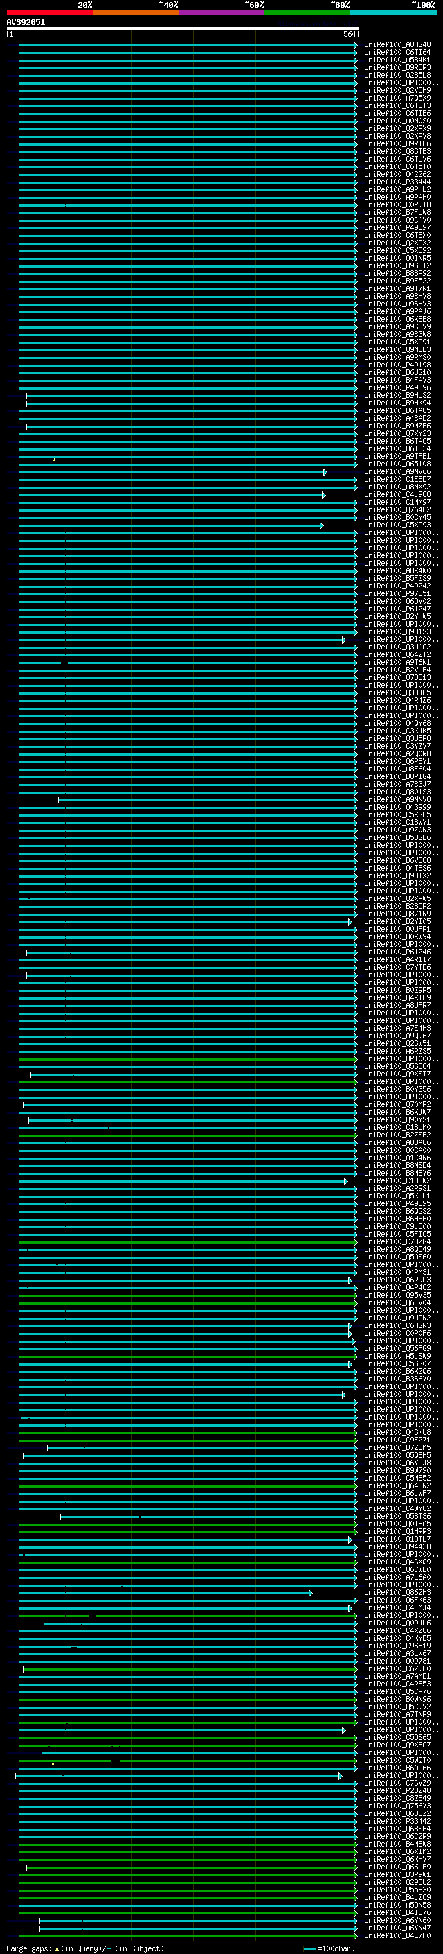Click hit label UniRef100_P61247
This screenshot has width=443, height=1954.
(x=397, y=609)
